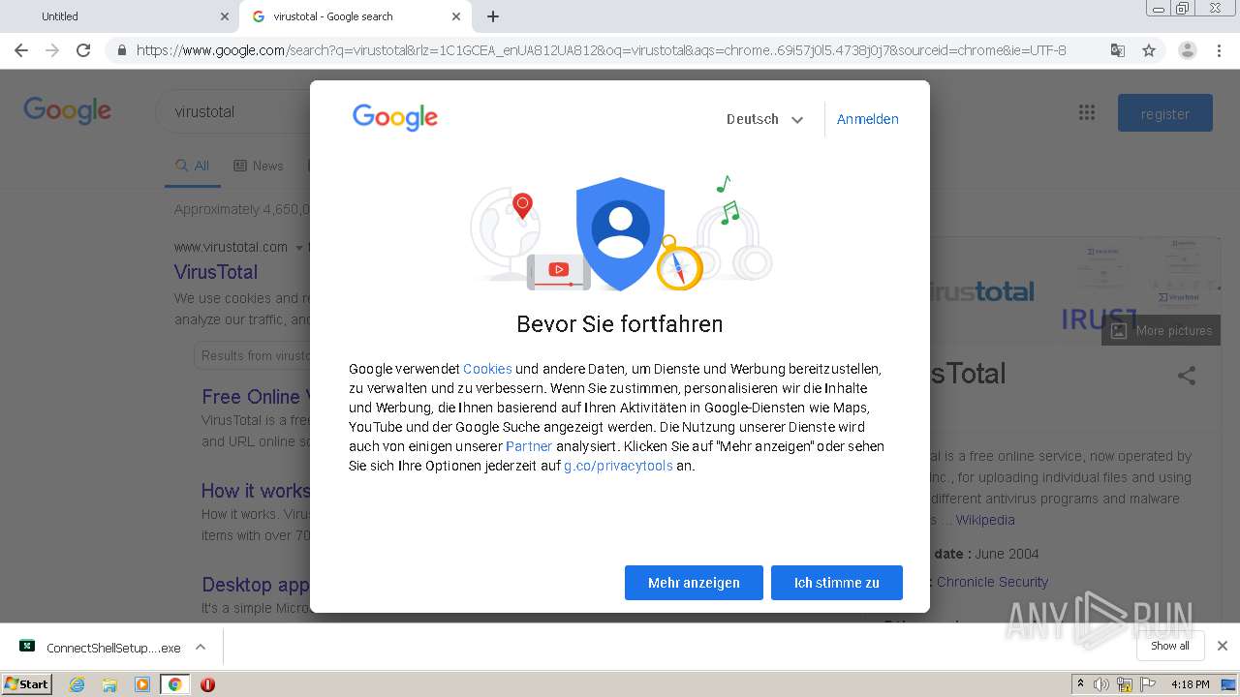Go back to previous page

point(21,50)
